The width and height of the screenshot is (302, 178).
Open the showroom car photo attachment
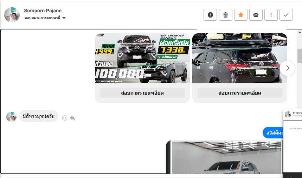224,157
